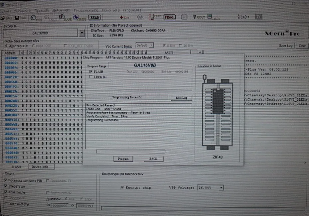
Task: Click the hex view scroll up arrow
Action: pos(200,52)
